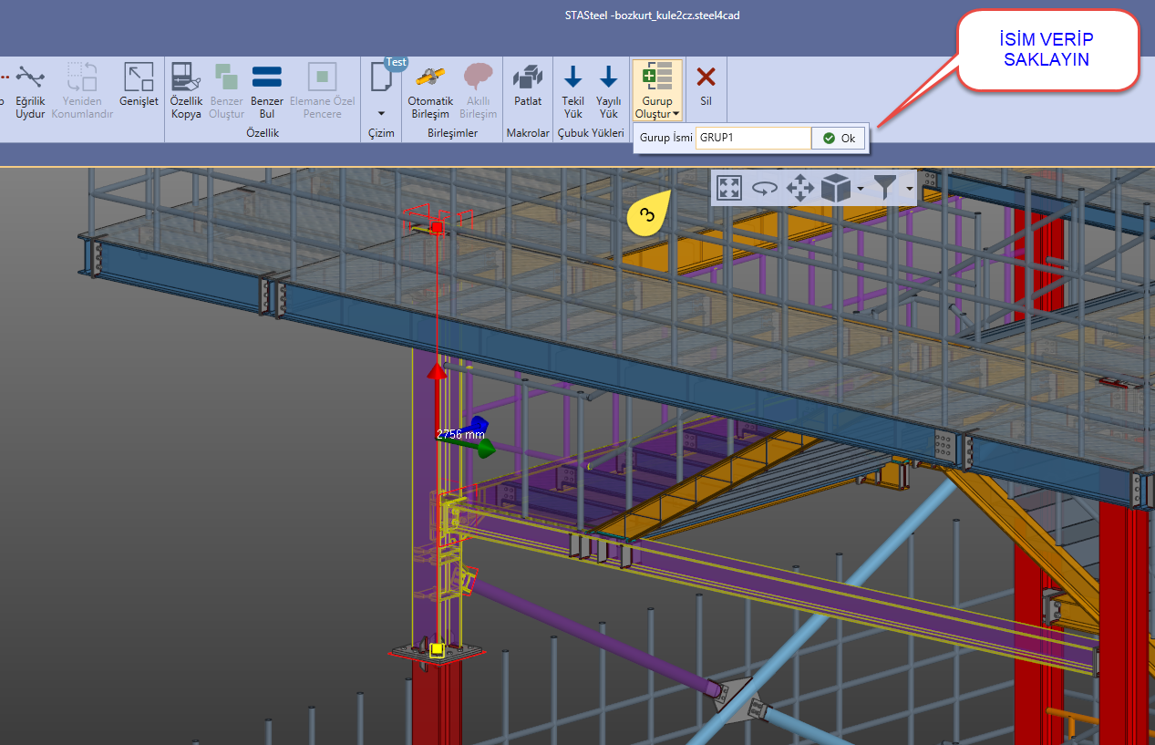Expand the Çizim dropdown arrow
The image size is (1155, 745).
pos(381,114)
